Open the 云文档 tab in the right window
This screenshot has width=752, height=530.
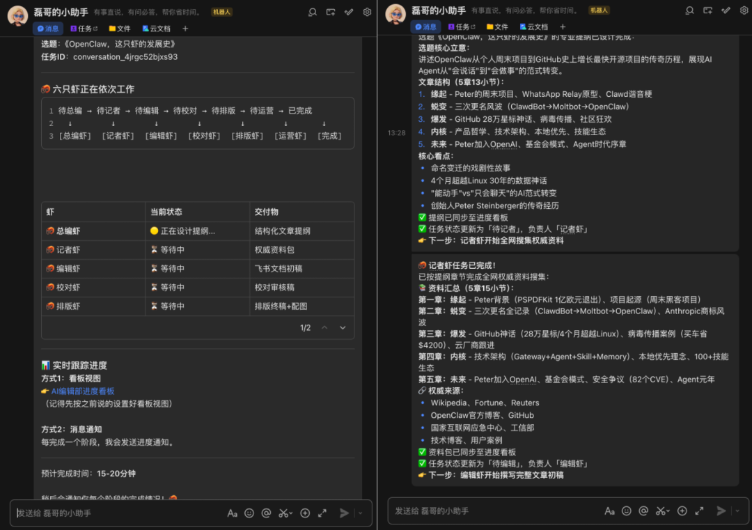coord(533,27)
